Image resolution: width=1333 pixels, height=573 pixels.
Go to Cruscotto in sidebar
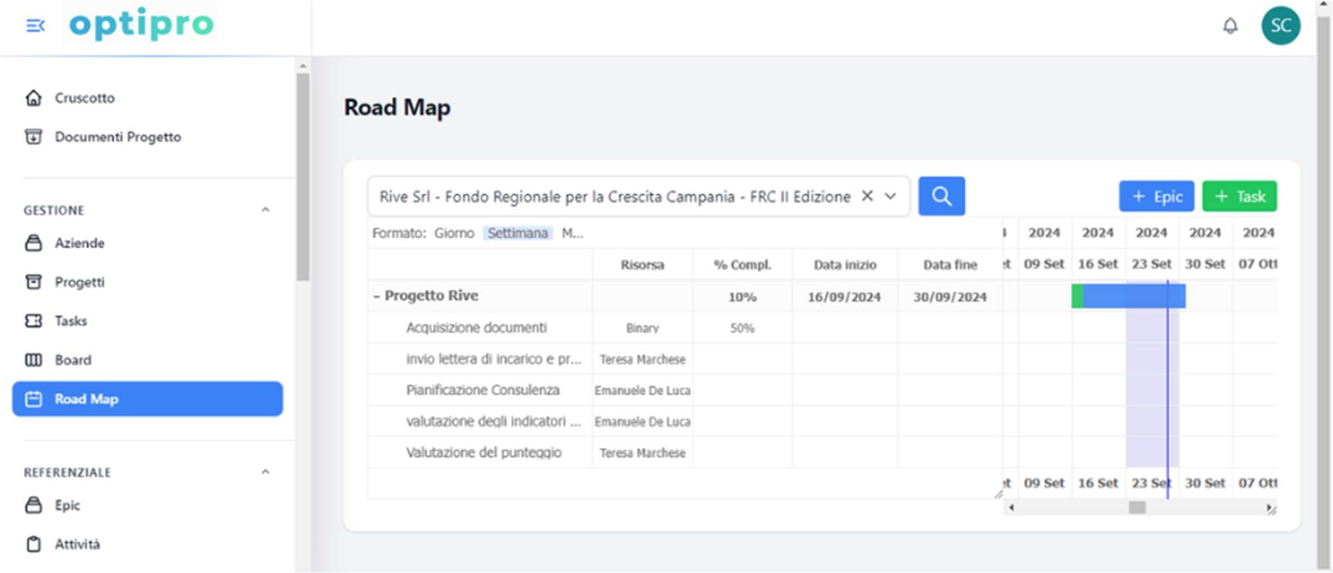point(84,98)
